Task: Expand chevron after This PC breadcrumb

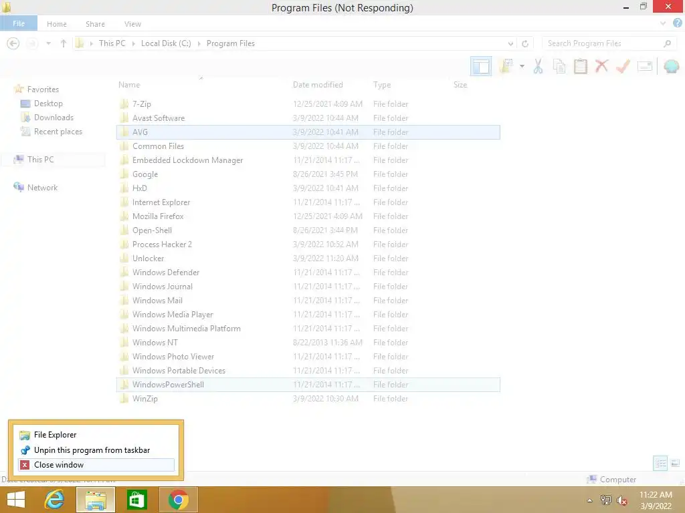Action: (x=133, y=43)
